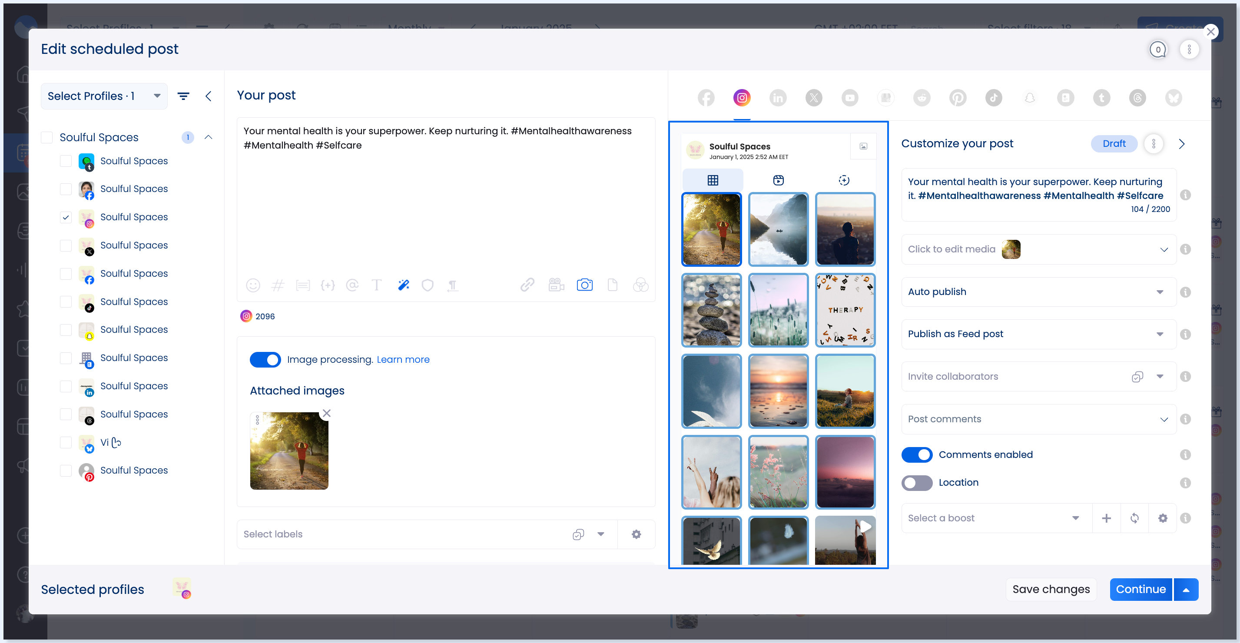Select the Reels tab in preview
This screenshot has width=1240, height=643.
778,180
